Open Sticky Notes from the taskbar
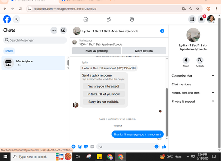 [x=99, y=157]
